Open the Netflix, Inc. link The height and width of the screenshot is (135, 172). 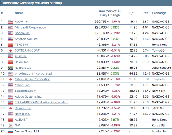tap(22, 114)
